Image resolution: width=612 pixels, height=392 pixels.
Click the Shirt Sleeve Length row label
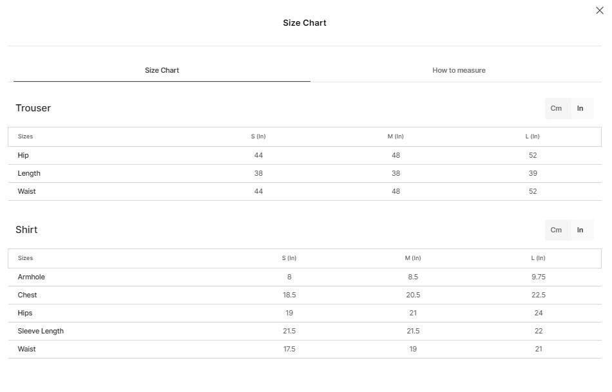41,331
